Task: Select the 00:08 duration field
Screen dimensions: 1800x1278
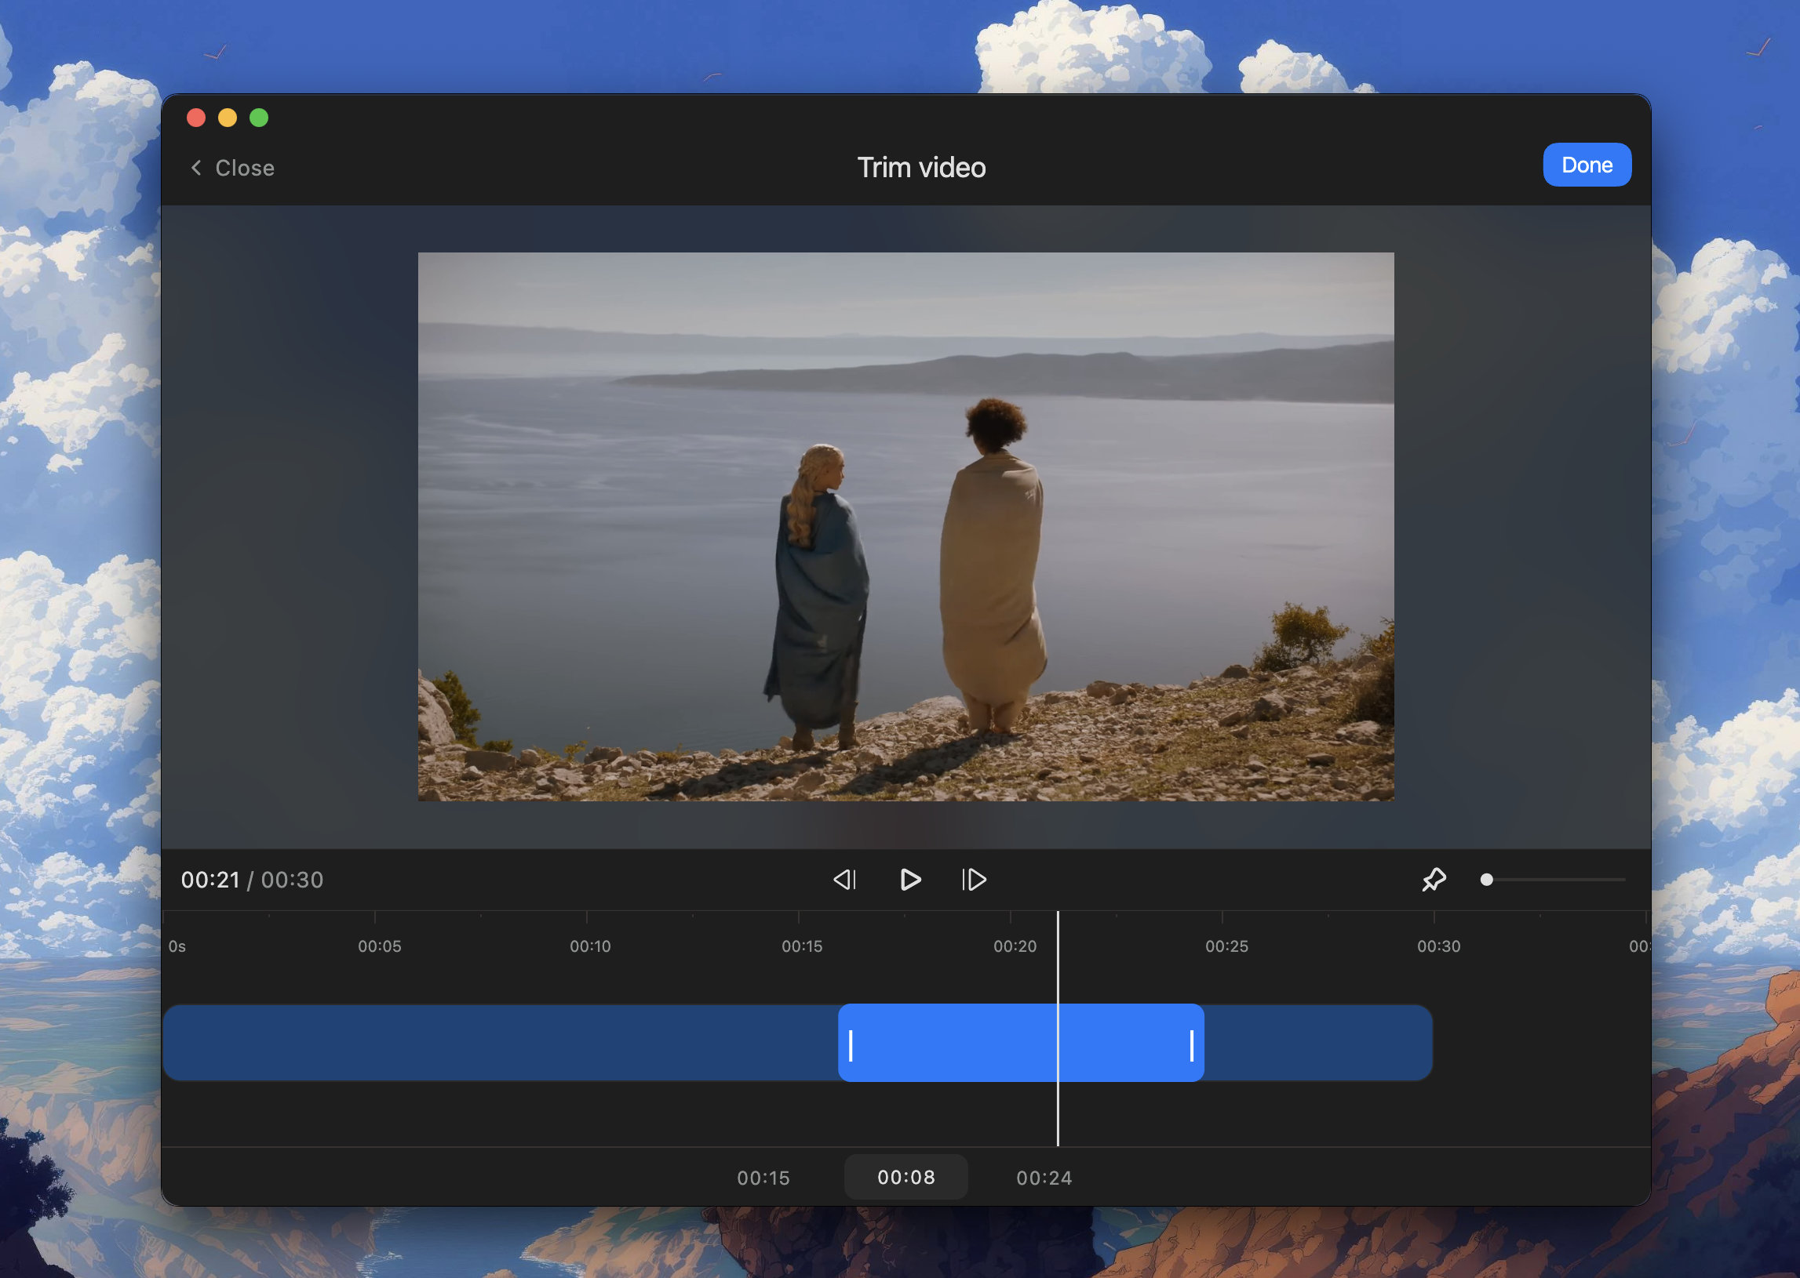Action: [x=906, y=1177]
